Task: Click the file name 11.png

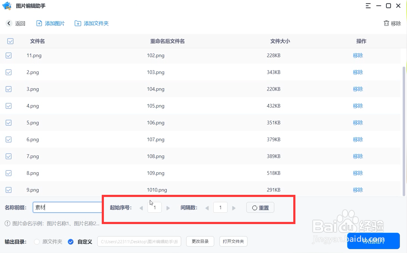Action: click(x=34, y=55)
